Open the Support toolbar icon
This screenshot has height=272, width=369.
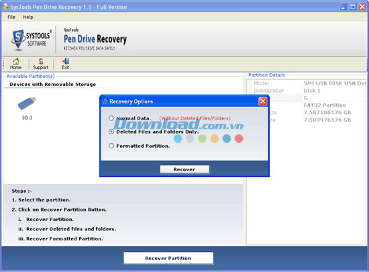pos(40,64)
